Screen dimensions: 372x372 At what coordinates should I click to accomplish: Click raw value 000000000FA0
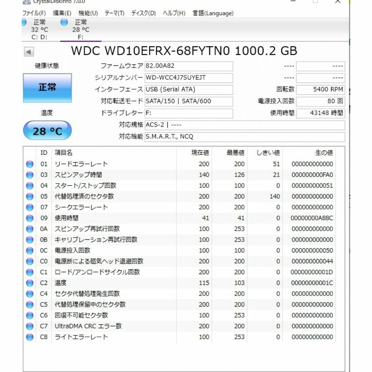point(312,175)
